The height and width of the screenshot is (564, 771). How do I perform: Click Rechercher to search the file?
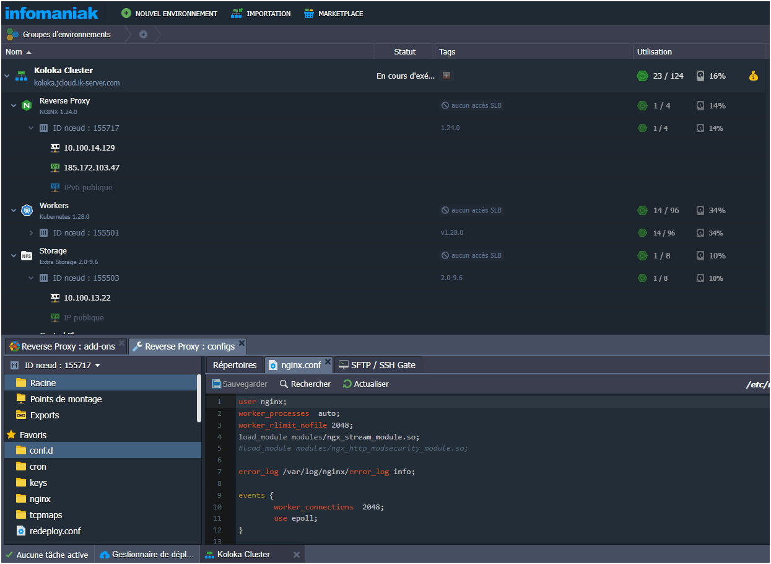pos(305,384)
